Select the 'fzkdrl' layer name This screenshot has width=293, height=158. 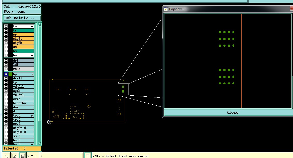point(23,95)
